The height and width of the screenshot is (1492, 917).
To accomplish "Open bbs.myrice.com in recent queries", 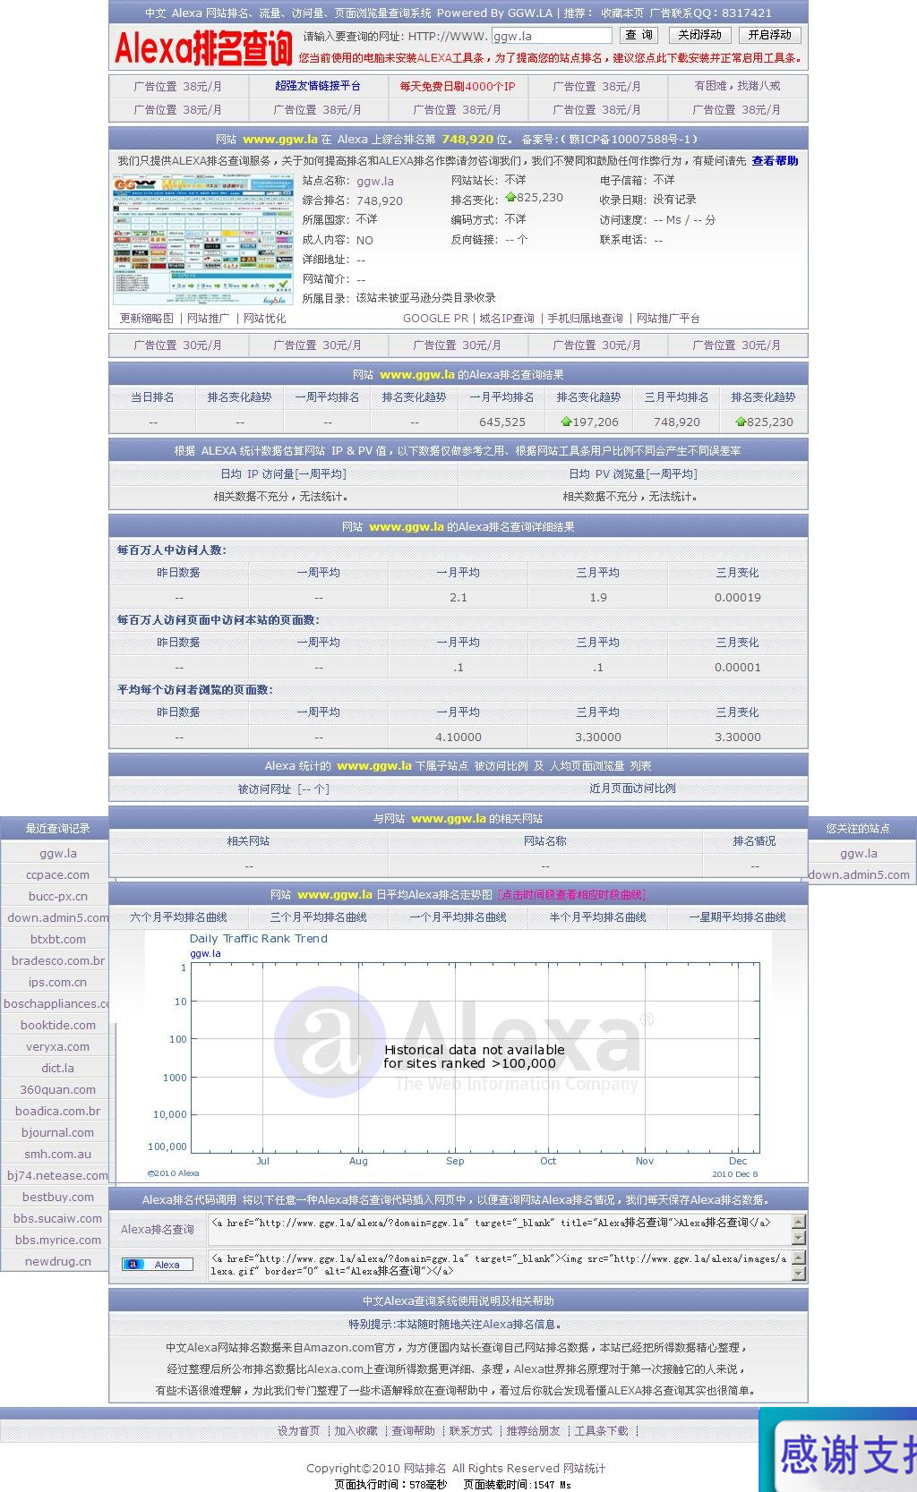I will pos(58,1240).
